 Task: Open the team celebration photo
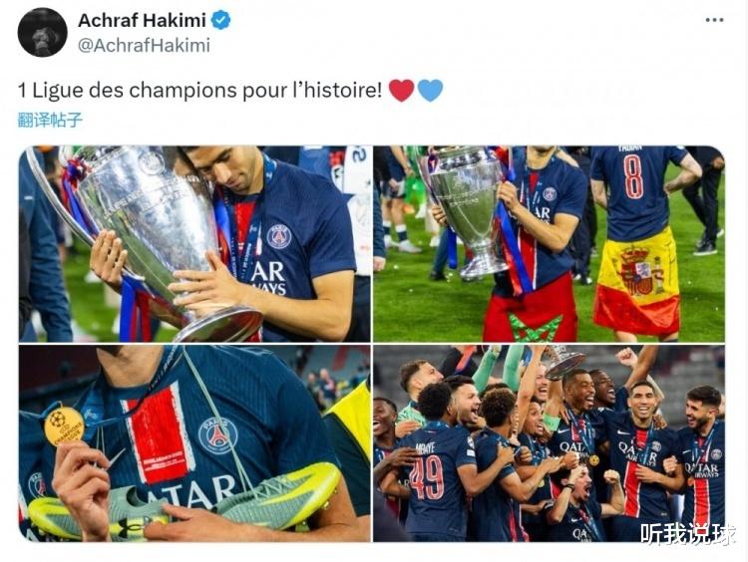(550, 443)
